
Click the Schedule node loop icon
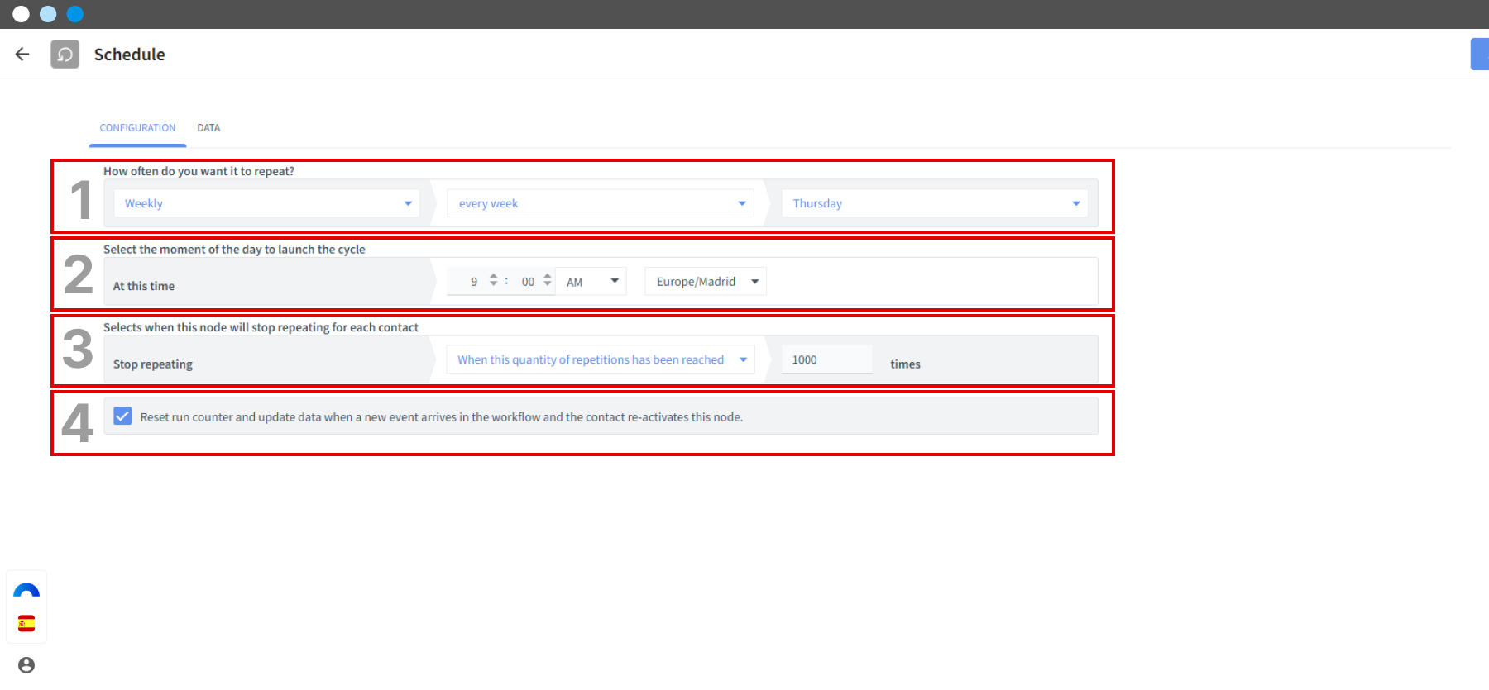[x=65, y=55]
